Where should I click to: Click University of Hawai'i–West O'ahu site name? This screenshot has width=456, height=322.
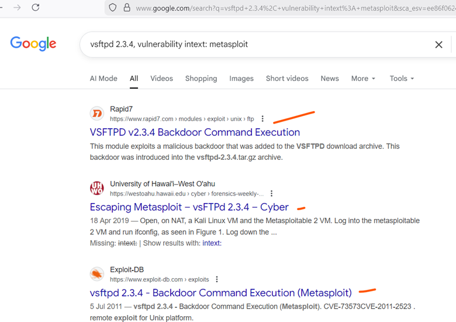[x=163, y=184]
